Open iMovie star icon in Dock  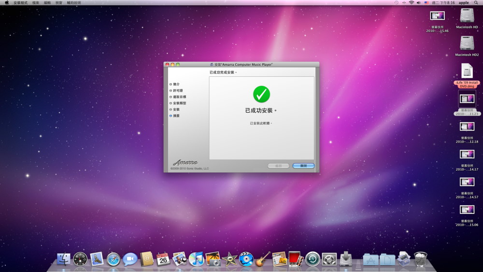(229, 259)
